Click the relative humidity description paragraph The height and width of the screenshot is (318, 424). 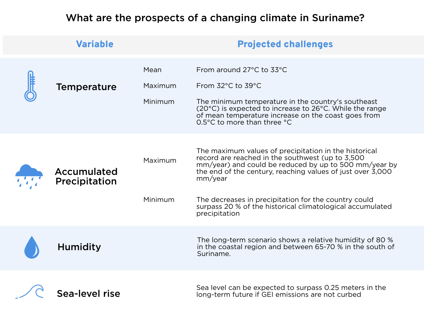295,247
